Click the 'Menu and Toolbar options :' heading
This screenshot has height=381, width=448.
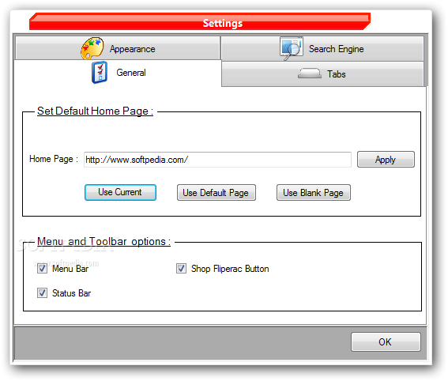104,242
